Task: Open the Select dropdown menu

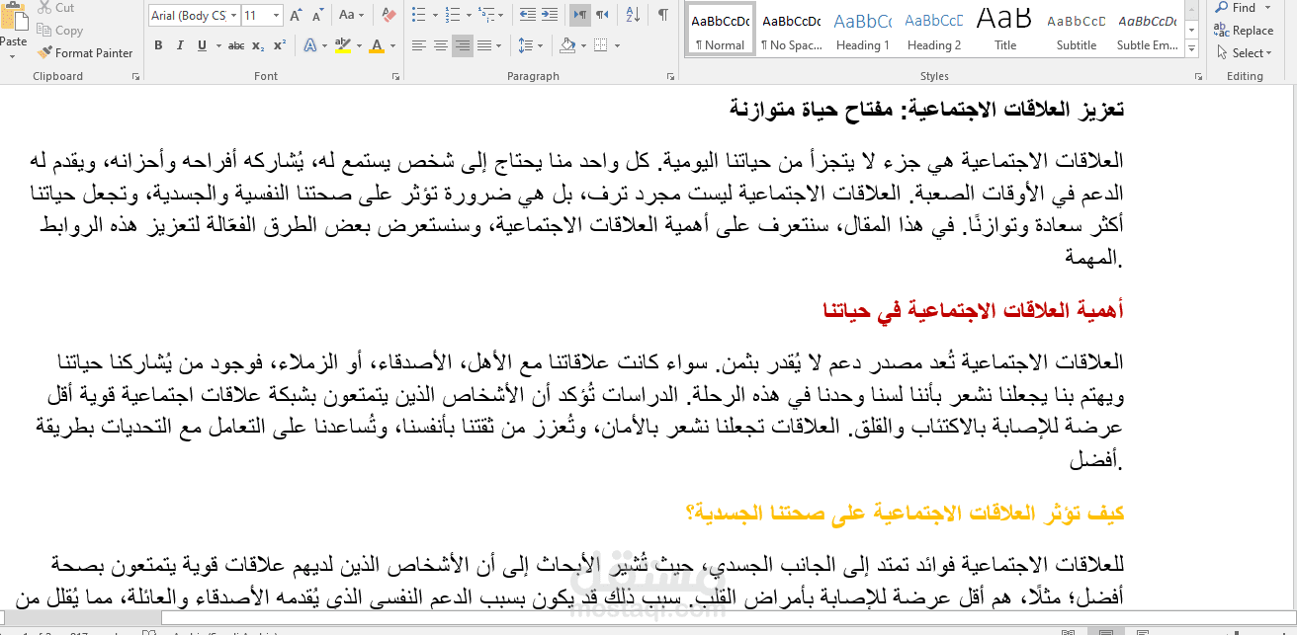Action: [1244, 53]
